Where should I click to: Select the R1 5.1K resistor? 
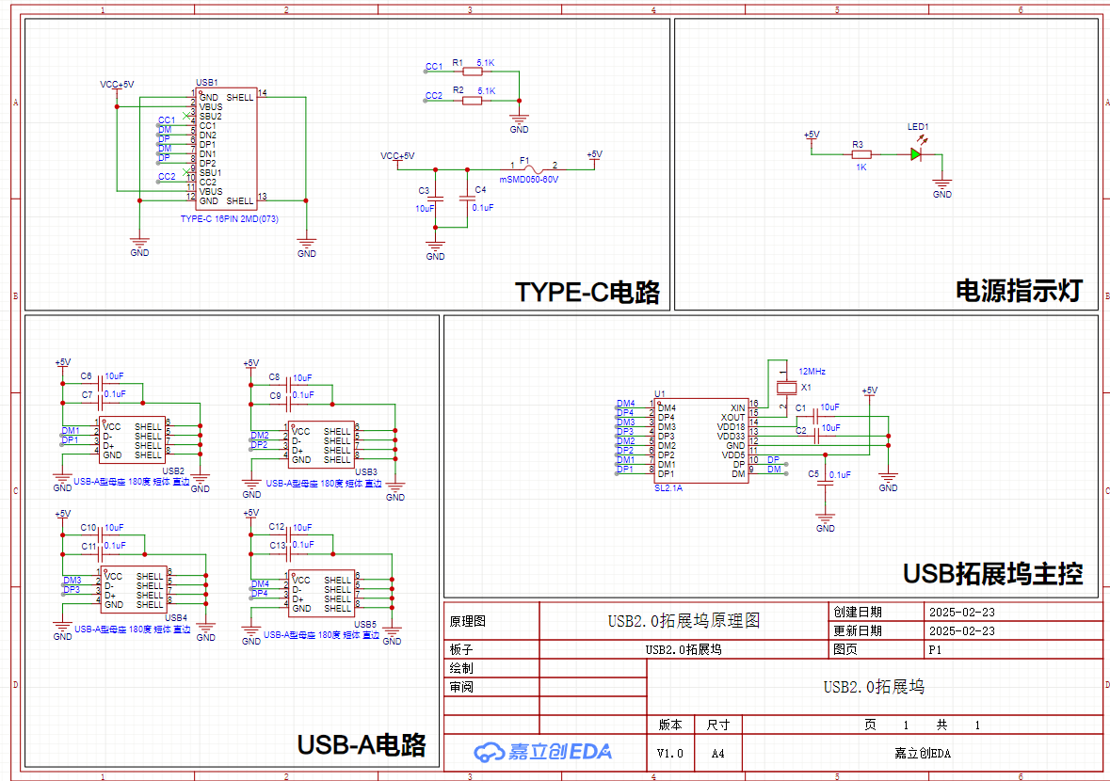pyautogui.click(x=472, y=72)
